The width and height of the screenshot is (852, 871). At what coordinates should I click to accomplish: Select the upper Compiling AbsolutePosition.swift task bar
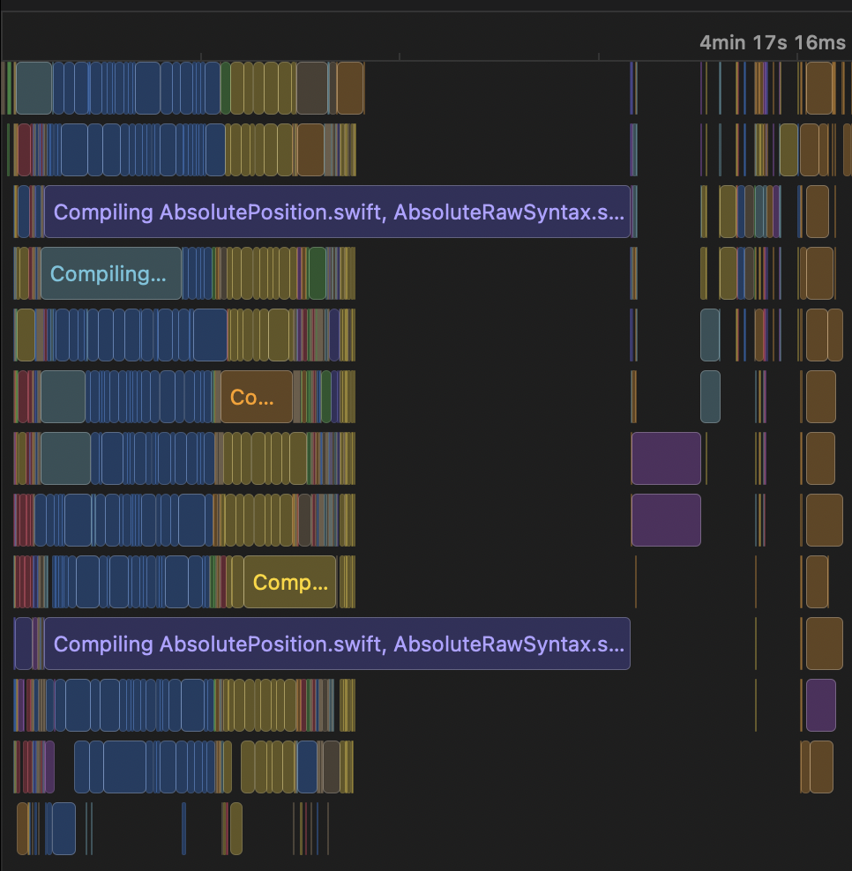click(x=337, y=212)
